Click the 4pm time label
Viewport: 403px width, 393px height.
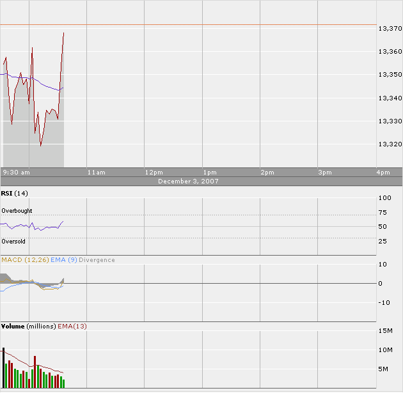[x=383, y=173]
